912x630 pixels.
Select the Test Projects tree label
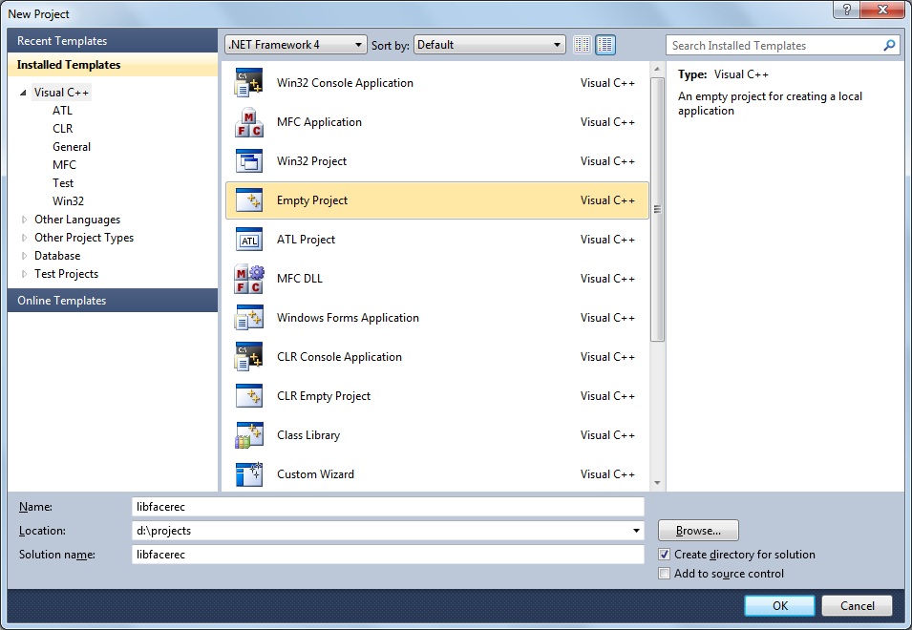tap(66, 274)
